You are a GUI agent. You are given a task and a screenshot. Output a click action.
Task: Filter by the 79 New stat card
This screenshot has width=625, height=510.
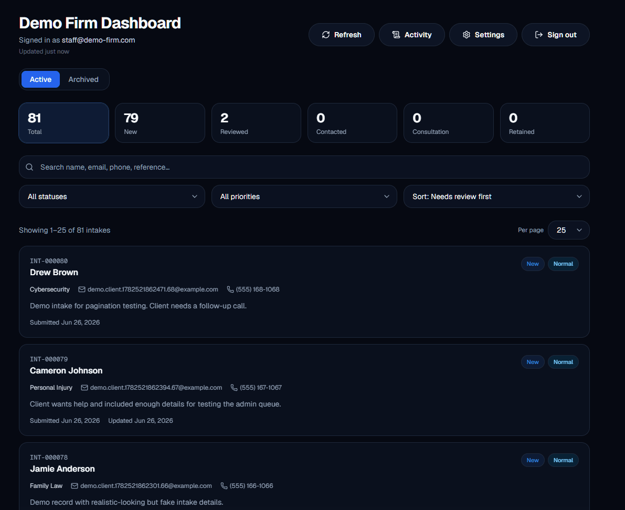(x=160, y=123)
